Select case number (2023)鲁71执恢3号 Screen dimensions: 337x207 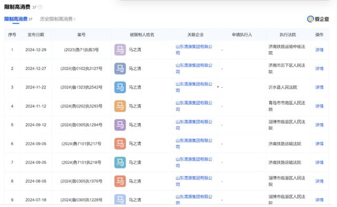click(x=81, y=50)
